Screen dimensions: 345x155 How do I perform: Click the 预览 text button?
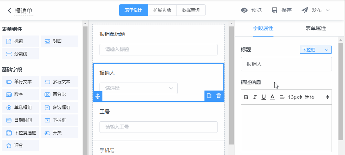point(256,10)
